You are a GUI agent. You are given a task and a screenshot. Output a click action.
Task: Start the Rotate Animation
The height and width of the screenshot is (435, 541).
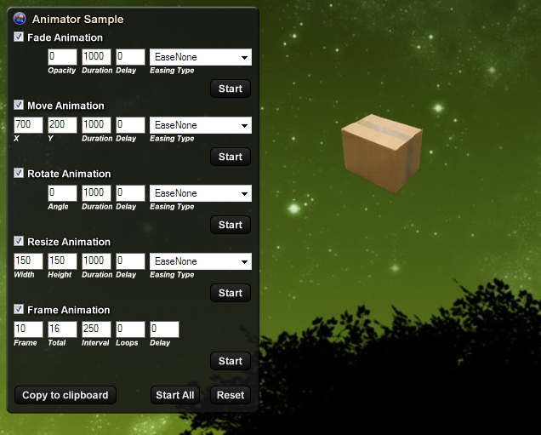[x=231, y=225]
